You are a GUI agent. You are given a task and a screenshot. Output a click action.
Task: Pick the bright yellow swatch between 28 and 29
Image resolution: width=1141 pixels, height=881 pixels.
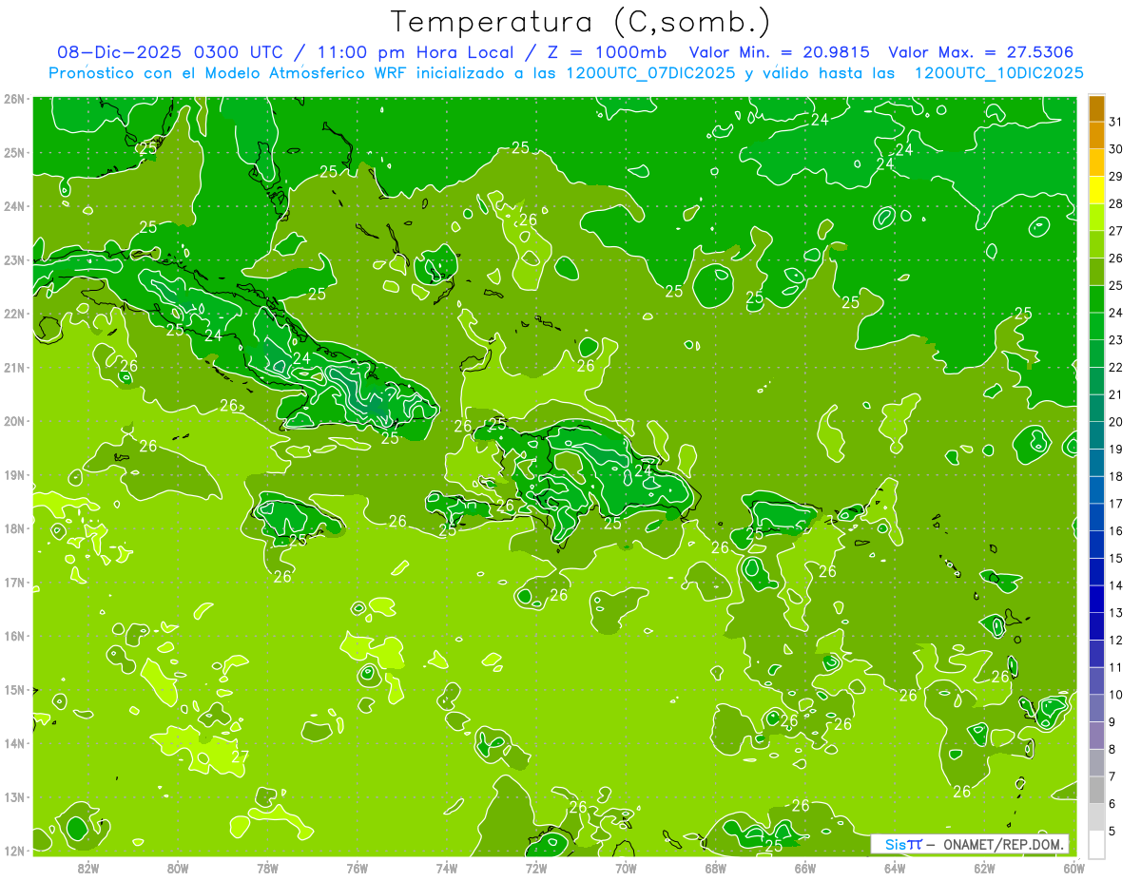(1096, 189)
